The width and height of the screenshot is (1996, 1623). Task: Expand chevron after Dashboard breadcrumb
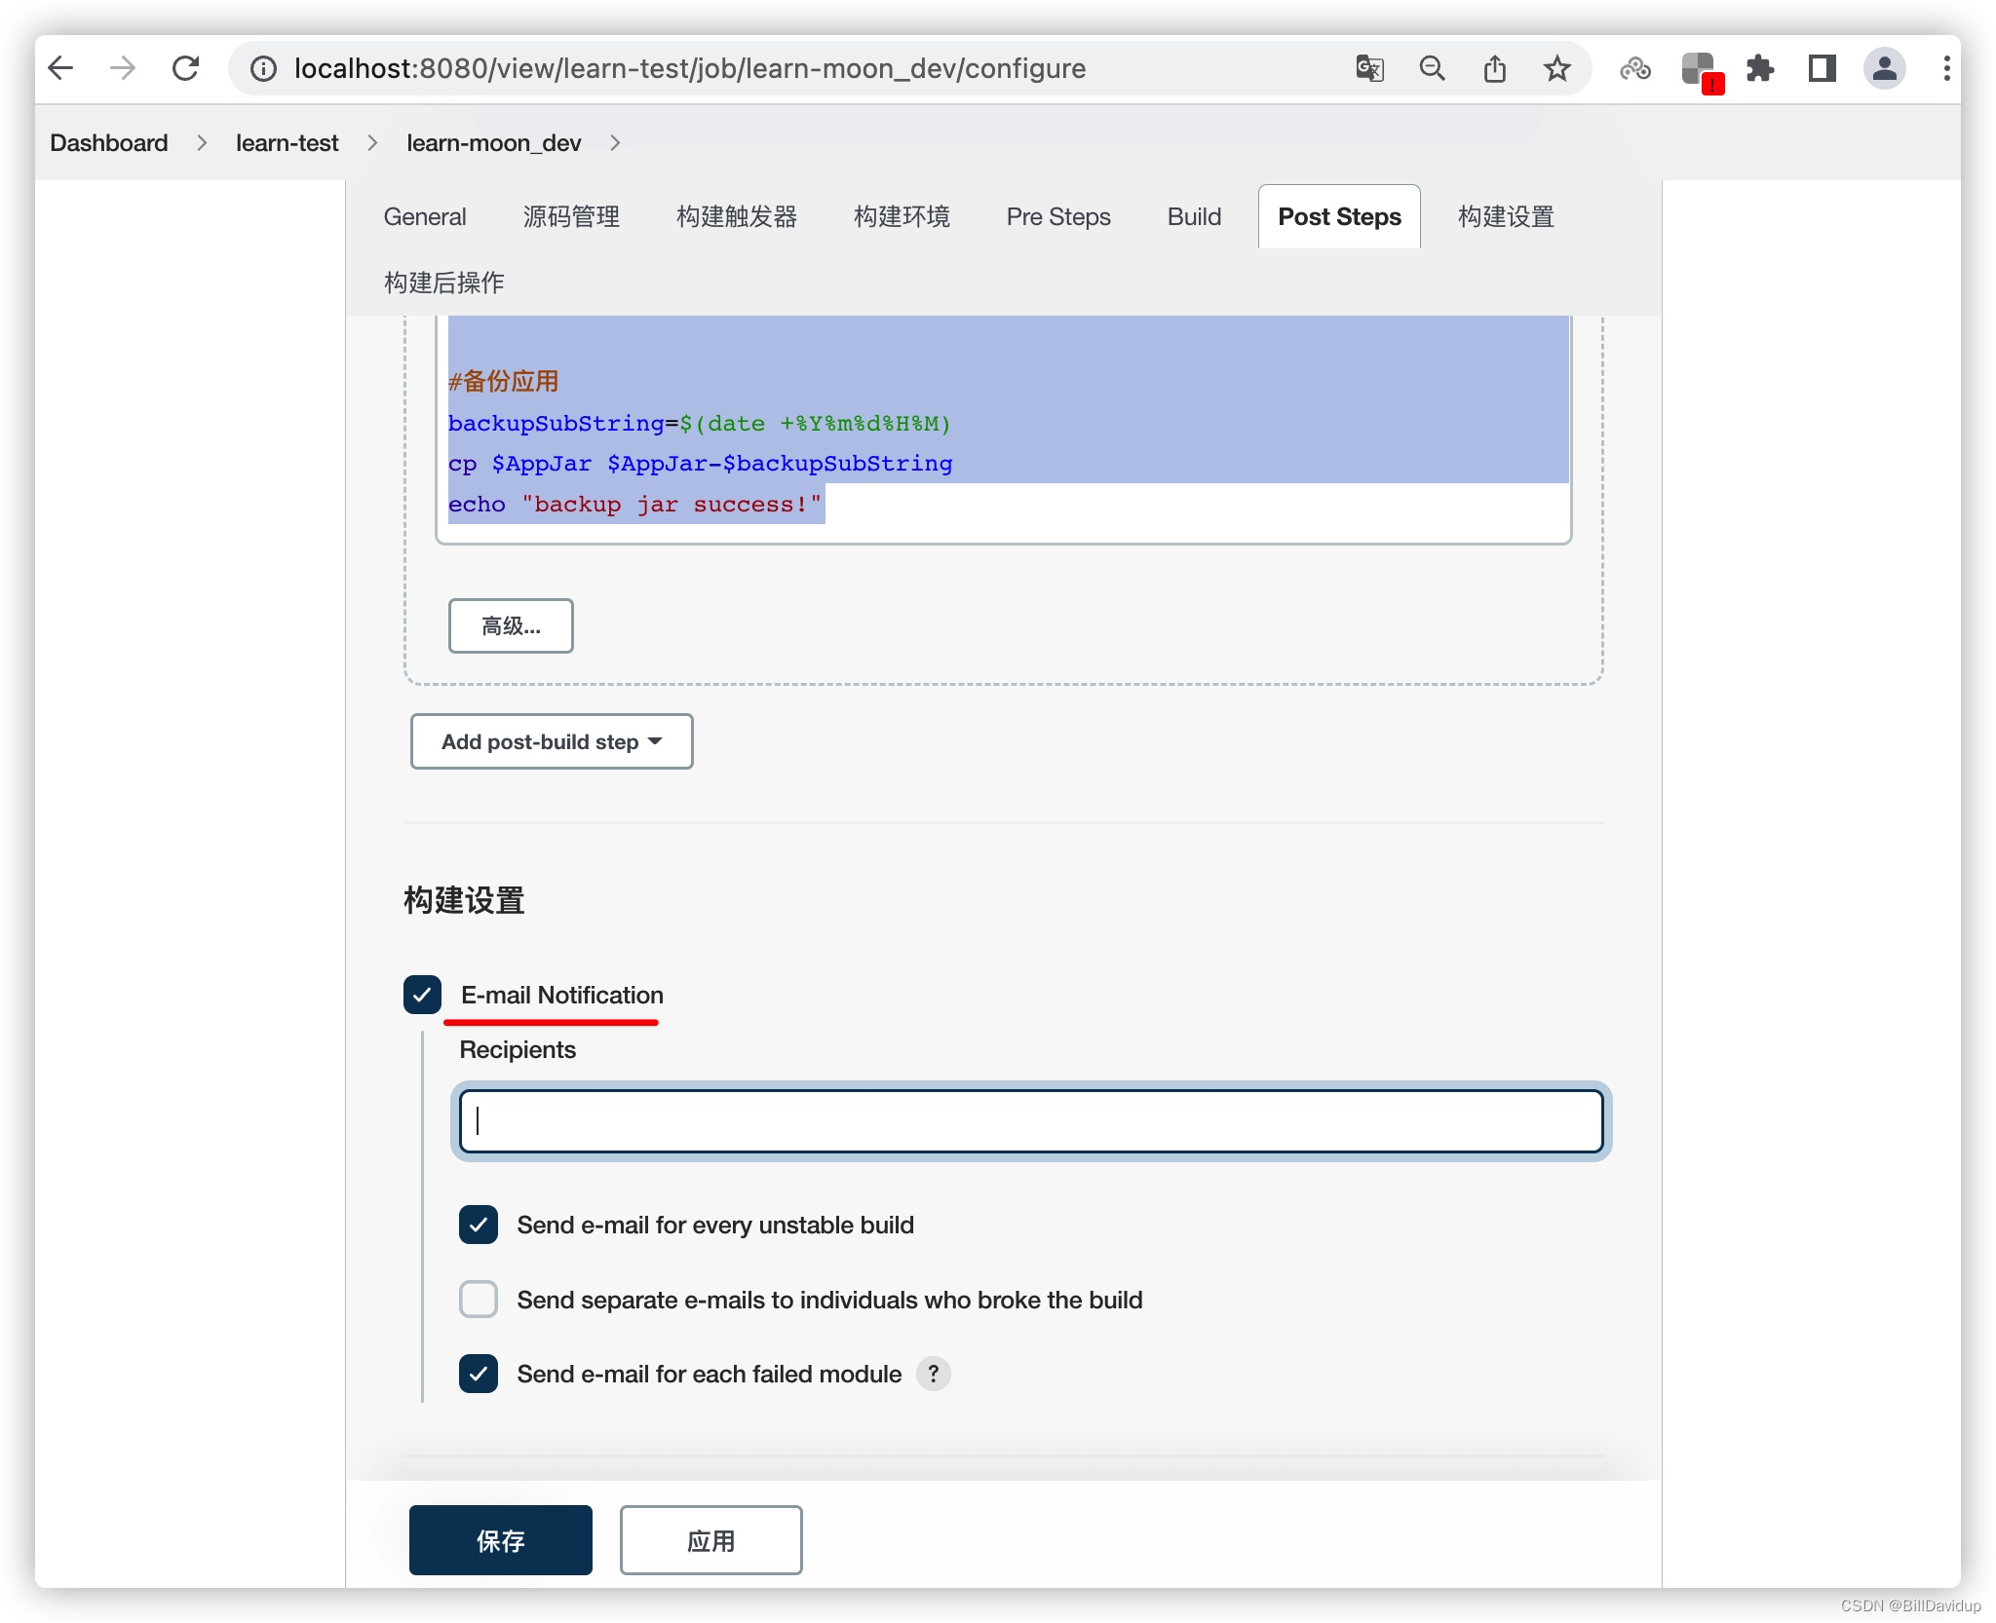(x=202, y=142)
